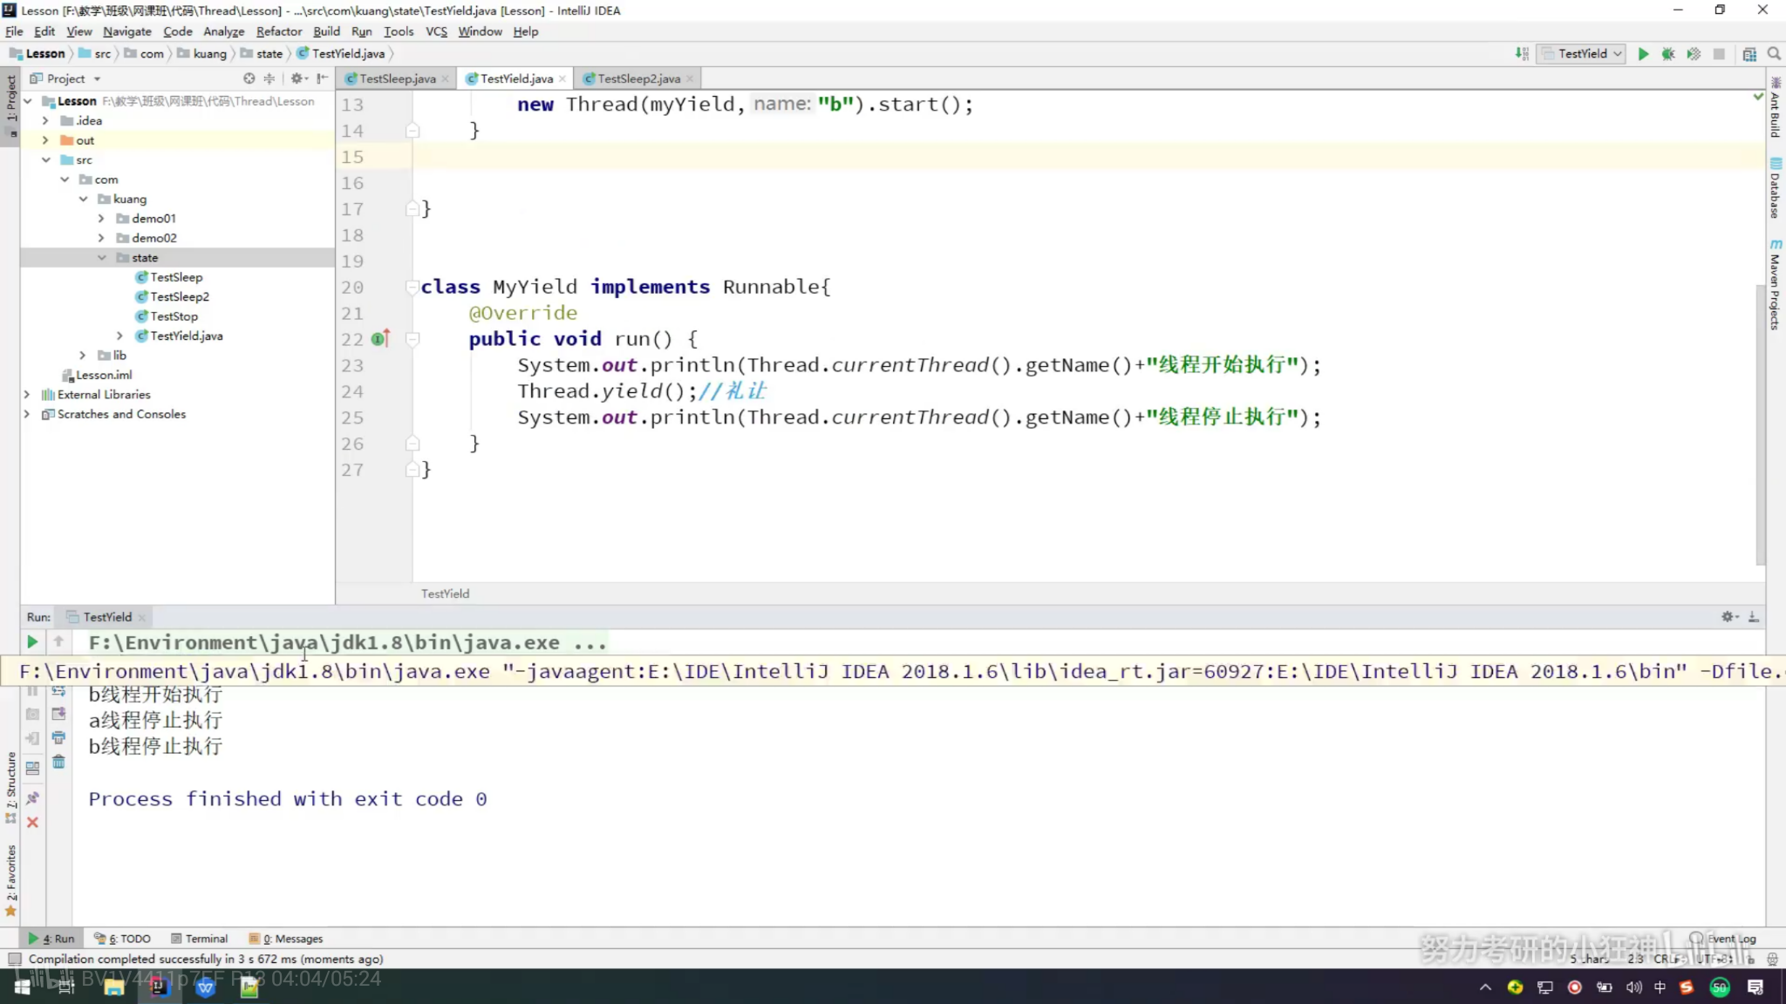
Task: Click Scroll to End console icon
Action: (58, 714)
